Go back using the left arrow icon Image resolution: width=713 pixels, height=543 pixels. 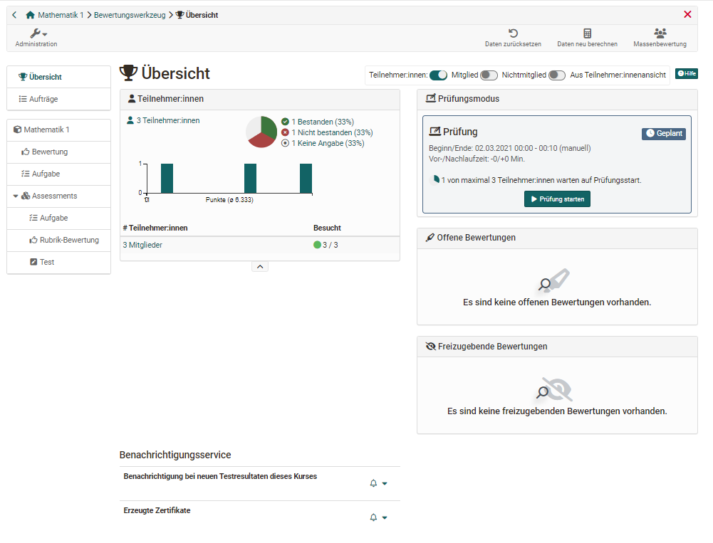tap(14, 15)
